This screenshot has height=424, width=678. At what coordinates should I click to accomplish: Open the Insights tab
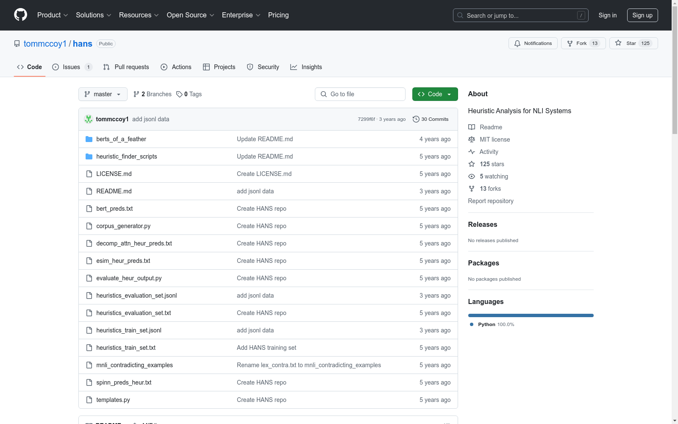point(306,67)
